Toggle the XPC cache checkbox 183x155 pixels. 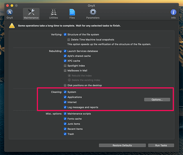65,61
